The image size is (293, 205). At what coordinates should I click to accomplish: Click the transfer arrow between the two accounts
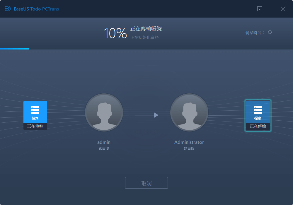pos(146,115)
